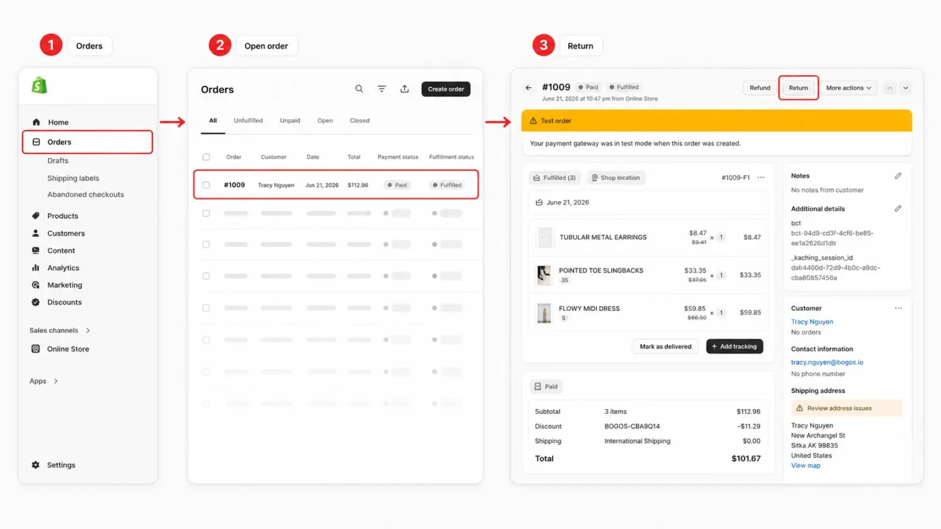Click the Shop location badge
941x529 pixels.
[615, 178]
